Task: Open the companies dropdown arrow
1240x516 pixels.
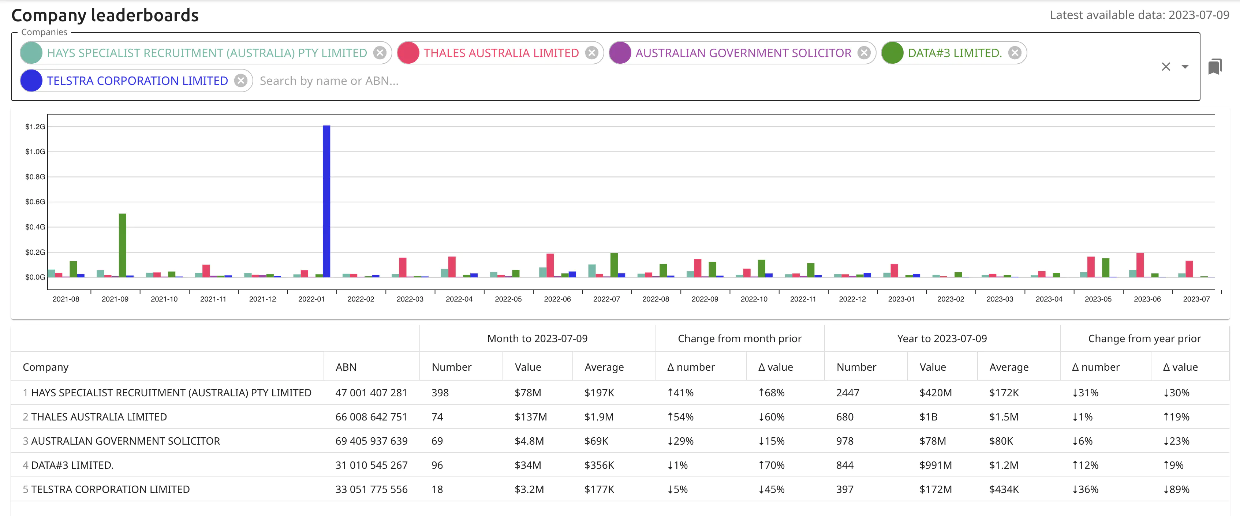Action: [x=1185, y=67]
